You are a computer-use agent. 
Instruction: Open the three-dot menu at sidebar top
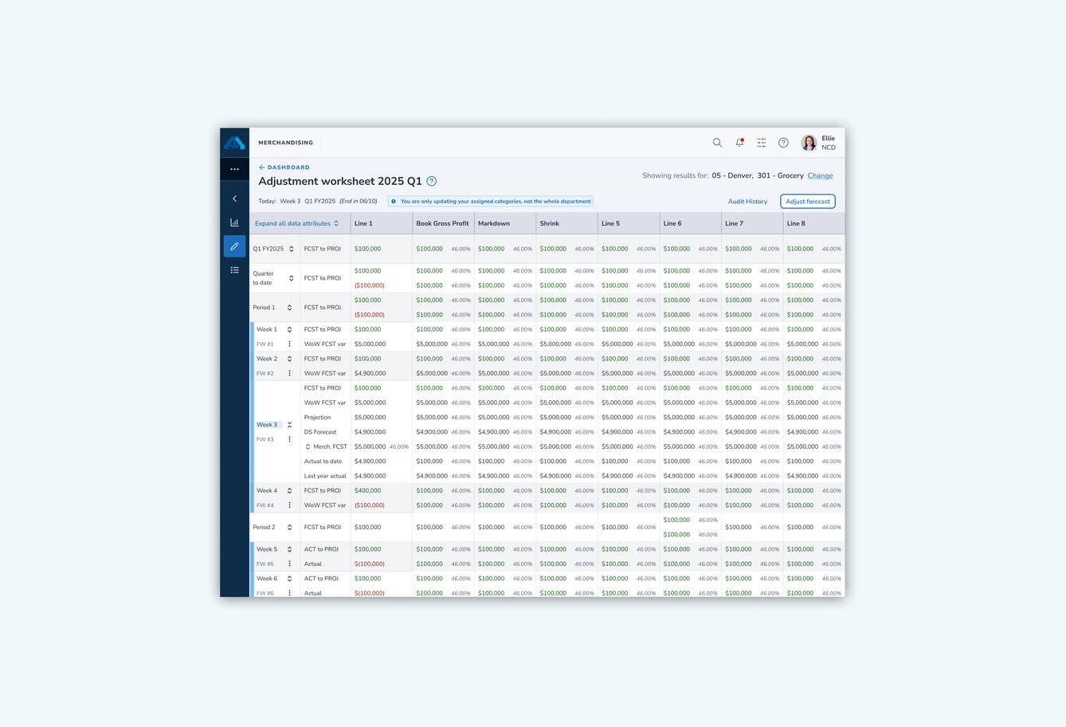234,169
